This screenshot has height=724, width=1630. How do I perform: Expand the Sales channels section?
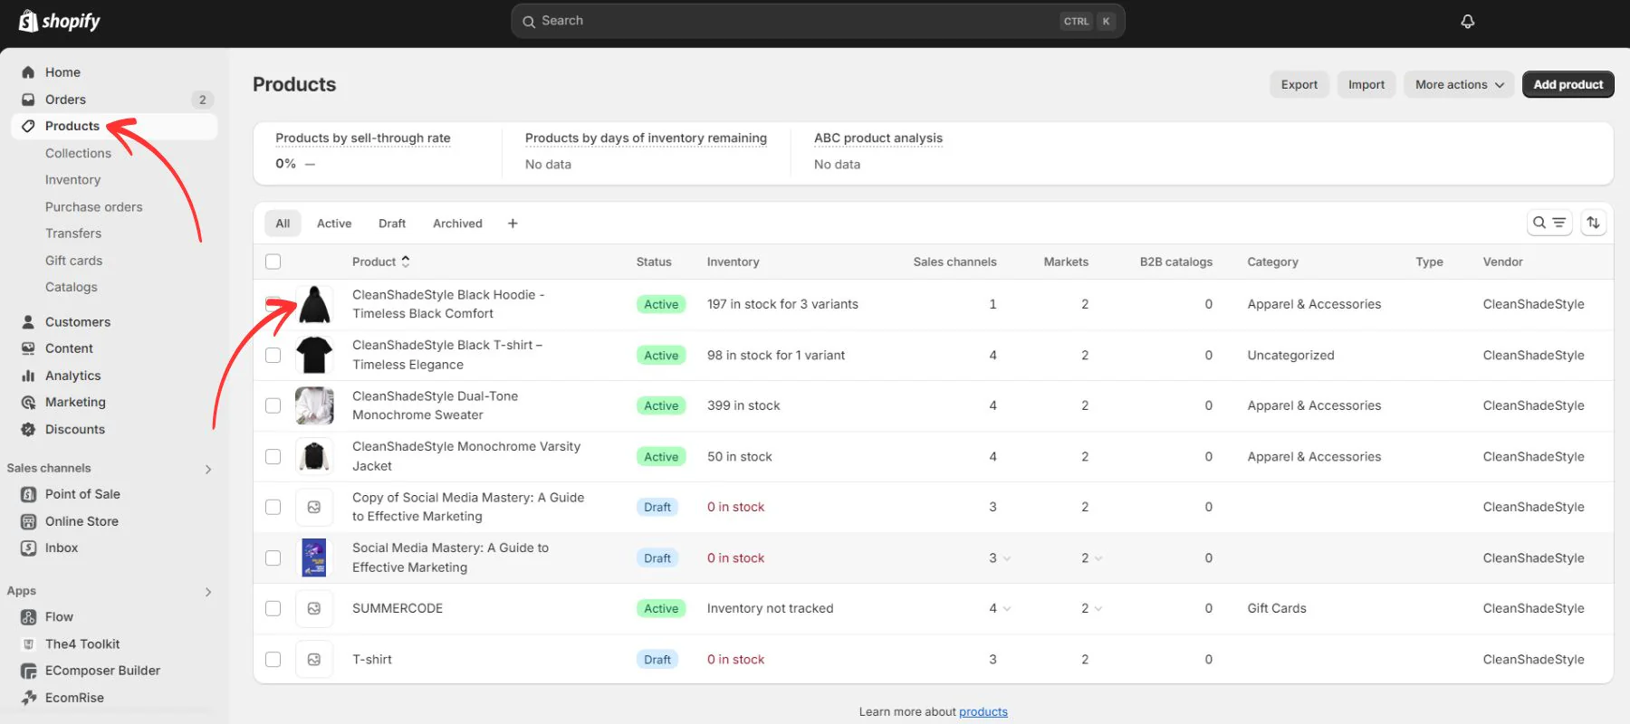pyautogui.click(x=208, y=469)
